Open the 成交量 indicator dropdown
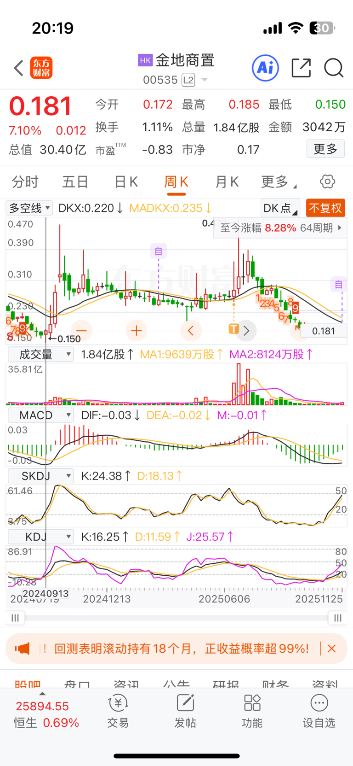The height and width of the screenshot is (766, 353). 41,354
